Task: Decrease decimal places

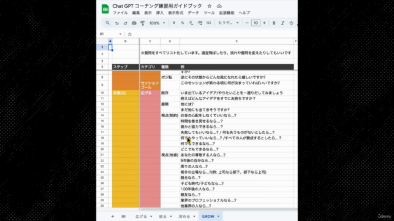Action: coord(191,23)
